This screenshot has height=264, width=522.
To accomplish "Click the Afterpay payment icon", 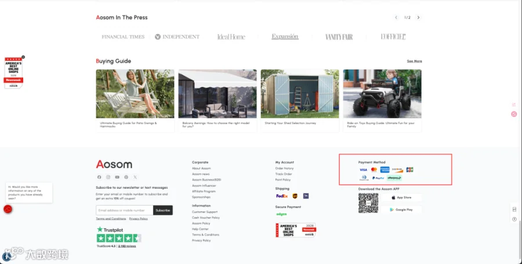I will click(394, 178).
